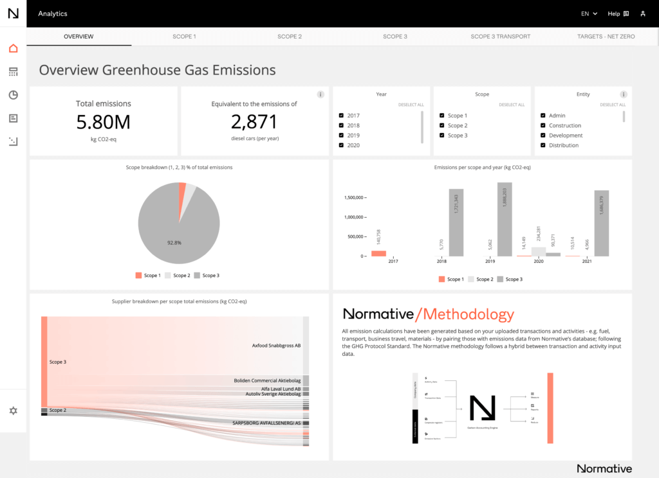659x478 pixels.
Task: Uncheck the 2017 year checkbox
Action: tap(341, 116)
